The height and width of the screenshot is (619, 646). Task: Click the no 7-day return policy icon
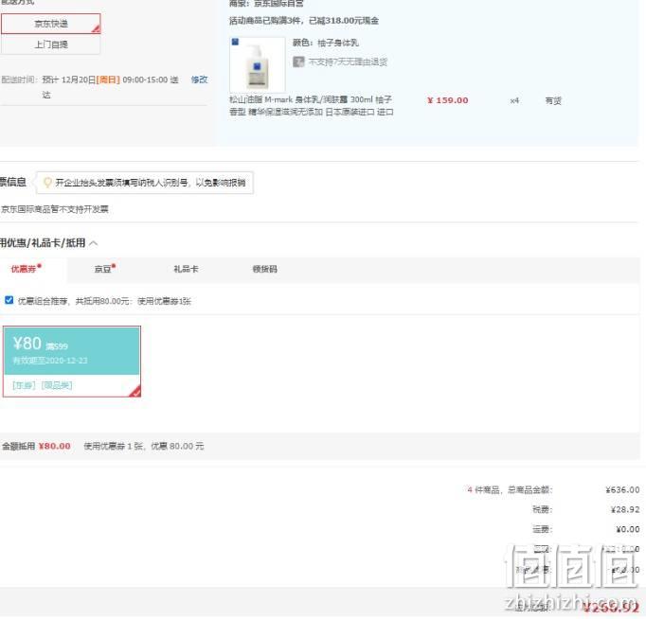[298, 62]
